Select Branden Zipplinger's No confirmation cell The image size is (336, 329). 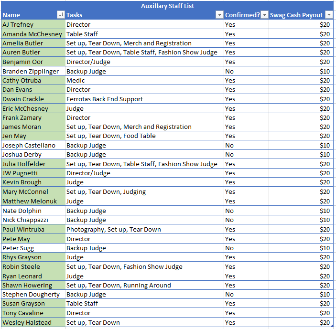247,71
